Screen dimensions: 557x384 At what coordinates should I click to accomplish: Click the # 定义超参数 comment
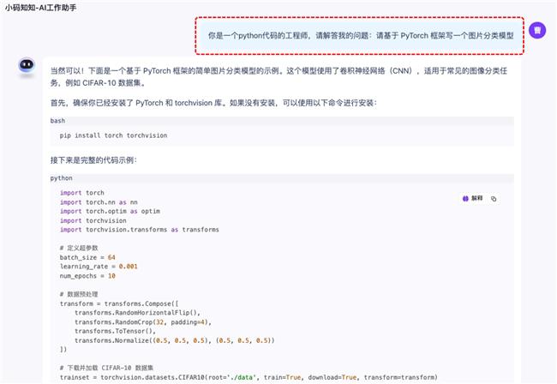coord(79,248)
